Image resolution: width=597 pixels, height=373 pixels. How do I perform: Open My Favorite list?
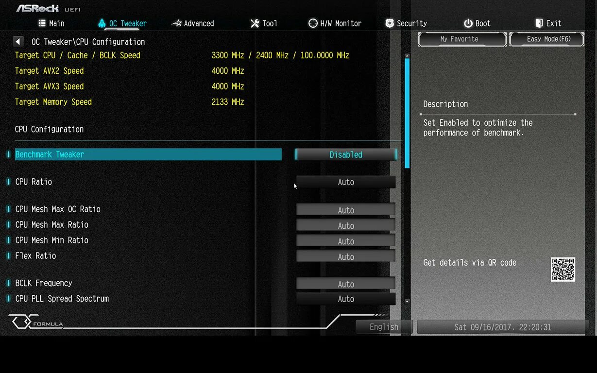coord(462,39)
